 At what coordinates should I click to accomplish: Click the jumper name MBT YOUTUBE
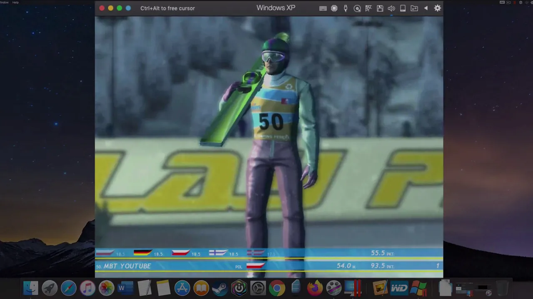[127, 266]
